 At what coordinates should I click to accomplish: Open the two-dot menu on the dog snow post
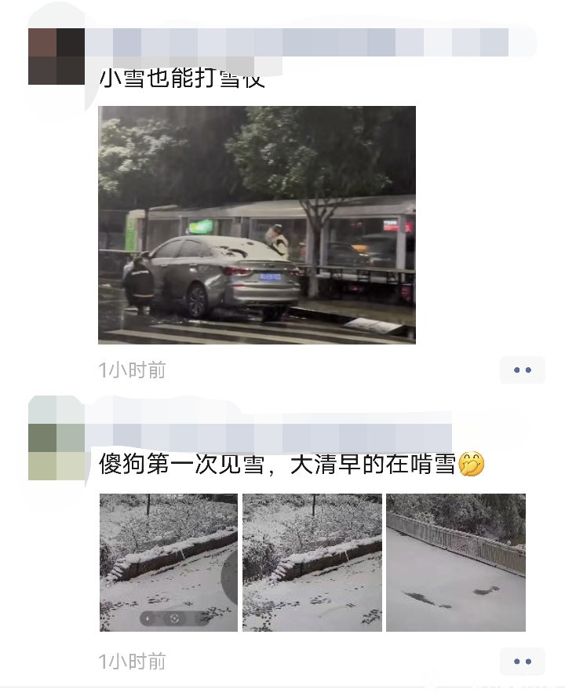tap(522, 662)
